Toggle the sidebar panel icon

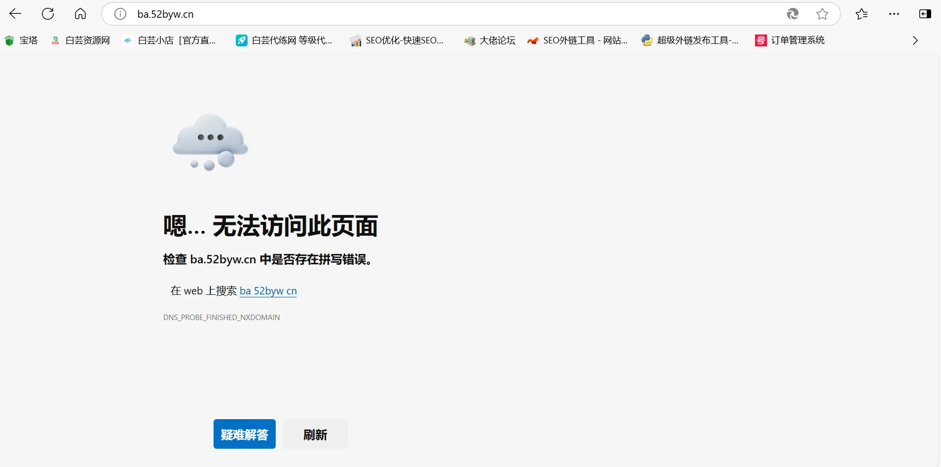[925, 14]
